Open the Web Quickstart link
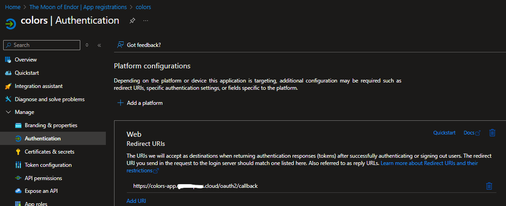Screen dimensions: 506x206 click(x=444, y=133)
